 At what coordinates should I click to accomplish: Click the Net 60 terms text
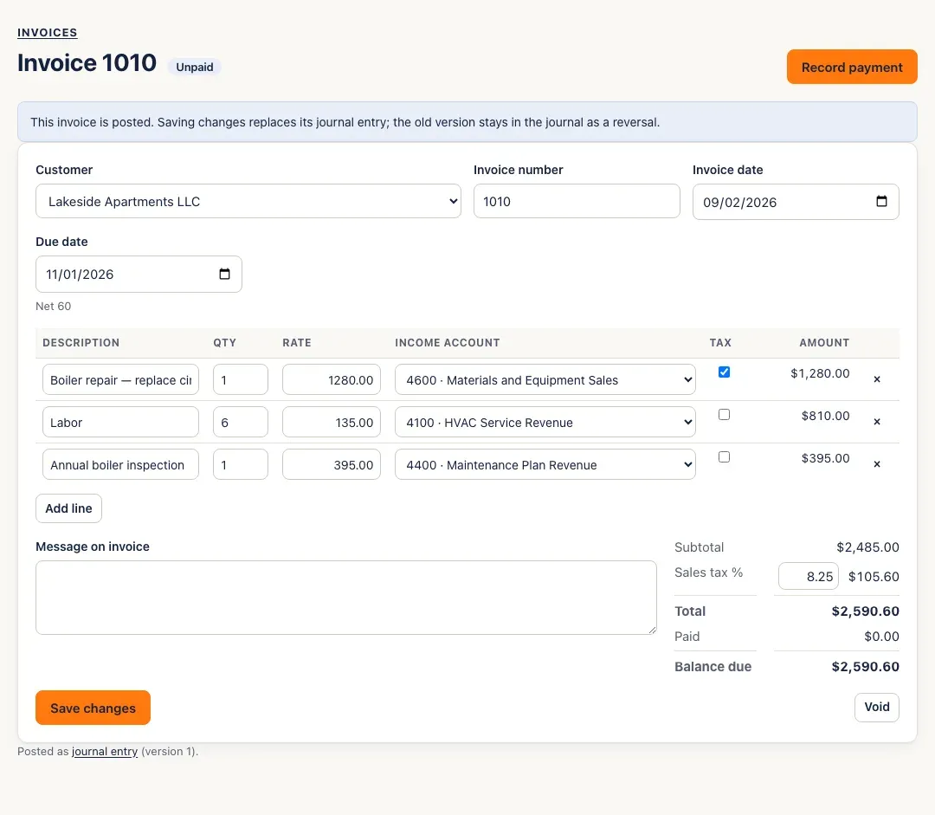click(53, 306)
